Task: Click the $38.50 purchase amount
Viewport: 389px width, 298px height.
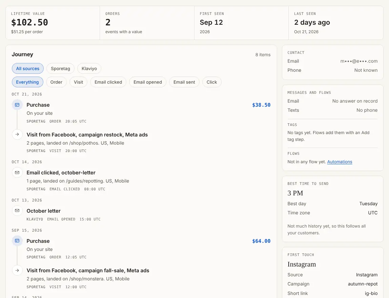Action: (x=261, y=105)
